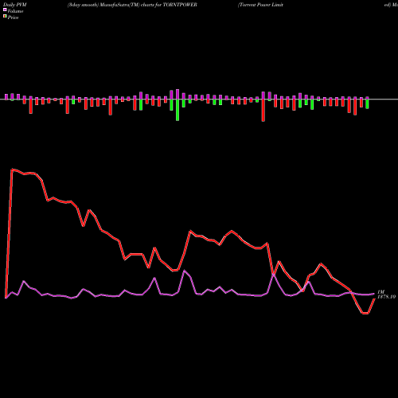Click the 'Volume' legend label
The image size is (398, 398).
(x=15, y=11)
